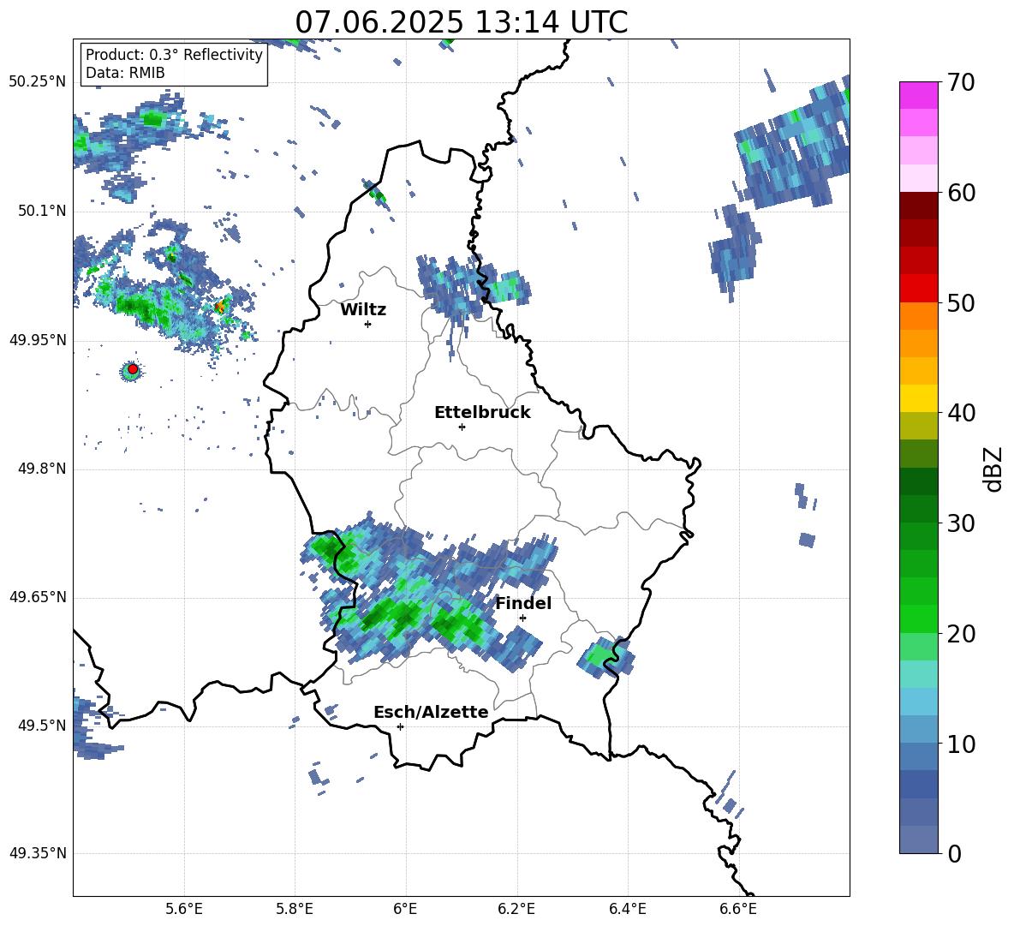Click the 49.65°N latitude tick label

pyautogui.click(x=38, y=597)
